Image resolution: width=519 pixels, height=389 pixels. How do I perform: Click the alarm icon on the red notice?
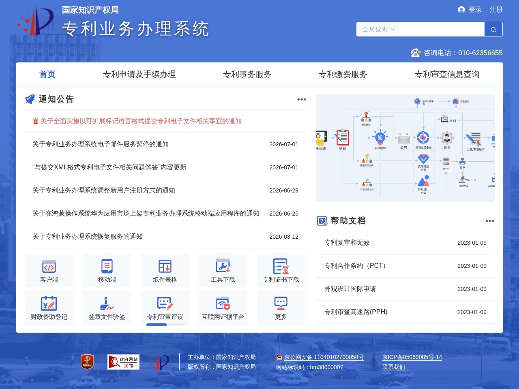coord(36,121)
